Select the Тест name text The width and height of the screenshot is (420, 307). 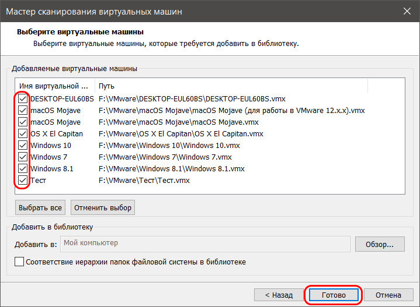(38, 181)
